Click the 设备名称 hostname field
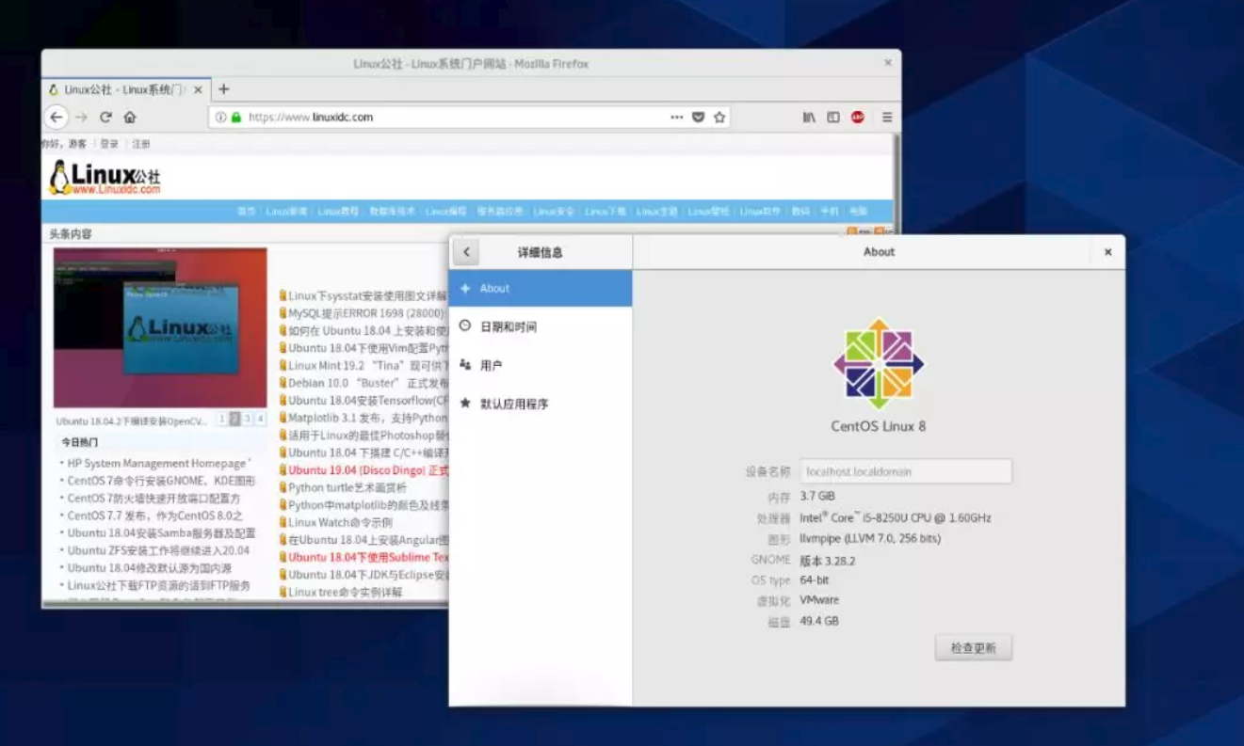Image resolution: width=1244 pixels, height=746 pixels. tap(906, 471)
